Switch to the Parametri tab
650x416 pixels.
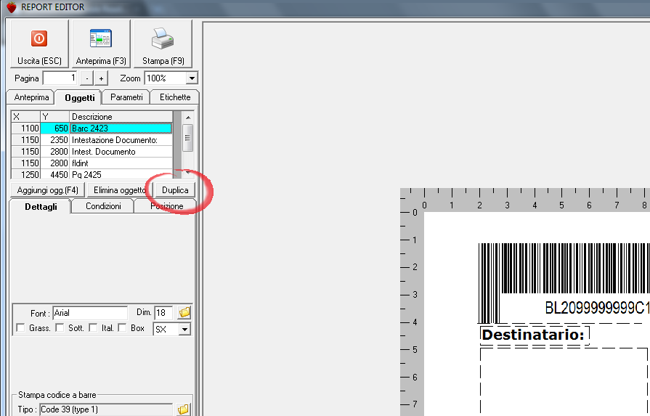[x=126, y=97]
